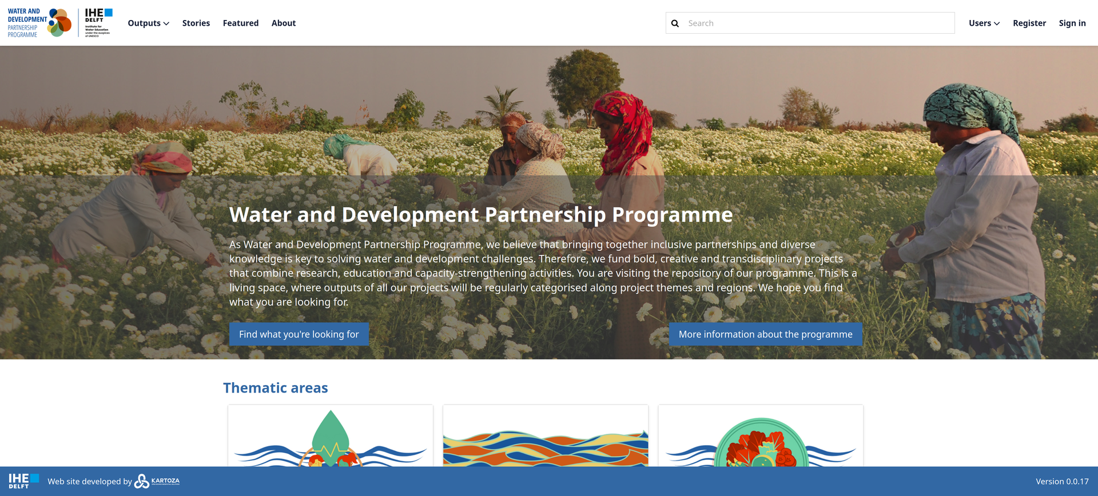Focus the Search input field
The height and width of the screenshot is (496, 1098).
click(818, 23)
